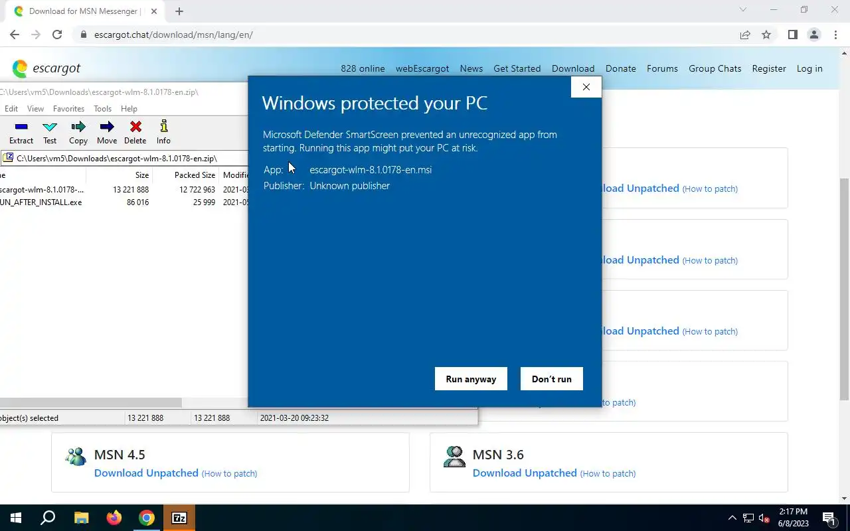Select RUN_AFTER_INSTALL.exe row in 7-Zip
Viewport: 850px width, 531px height.
124,202
